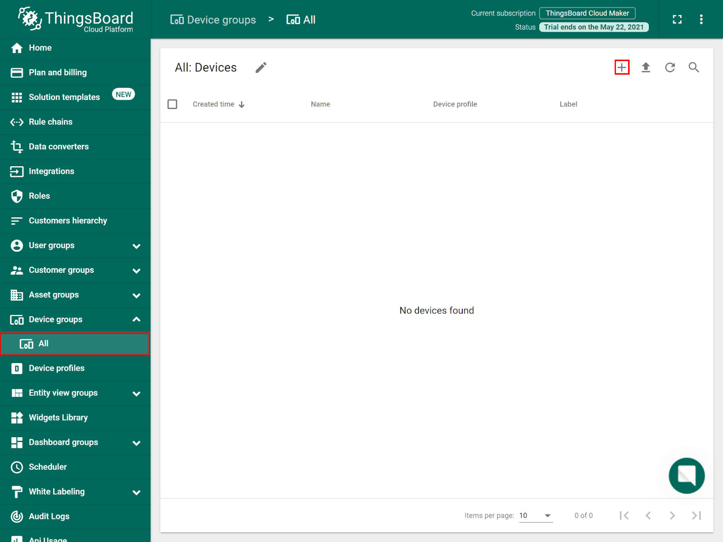Open the header overflow menu
This screenshot has height=542, width=723.
701,19
